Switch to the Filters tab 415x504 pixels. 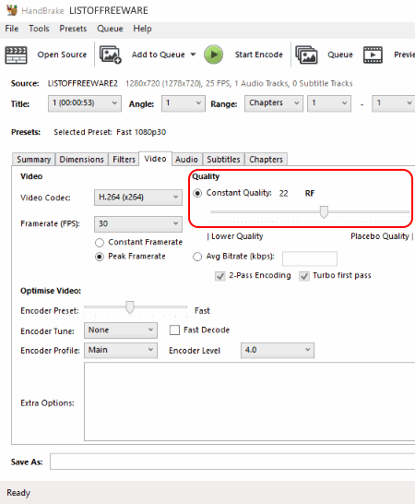pyautogui.click(x=124, y=160)
